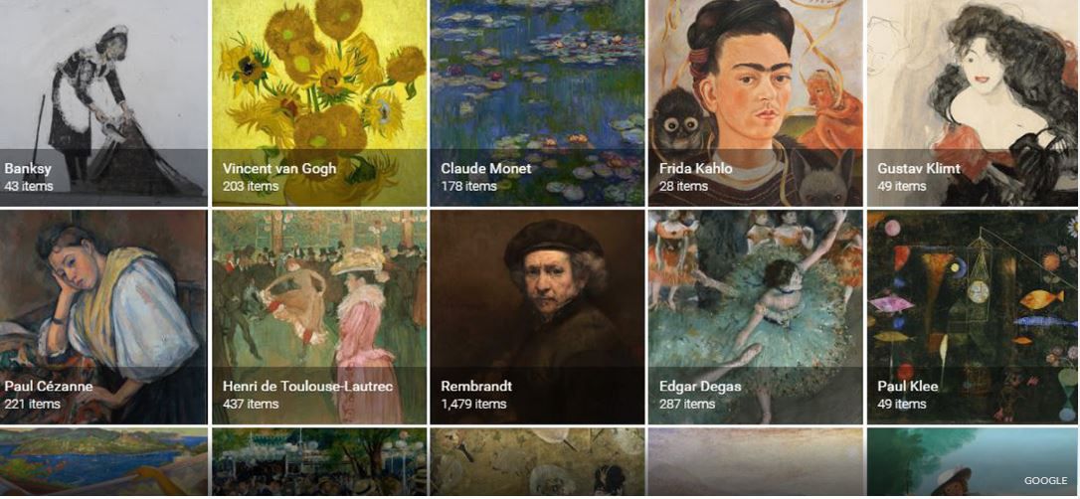Open the Frida Kahlo collection thumbnail
Screen dimensions: 1080x499
click(755, 102)
